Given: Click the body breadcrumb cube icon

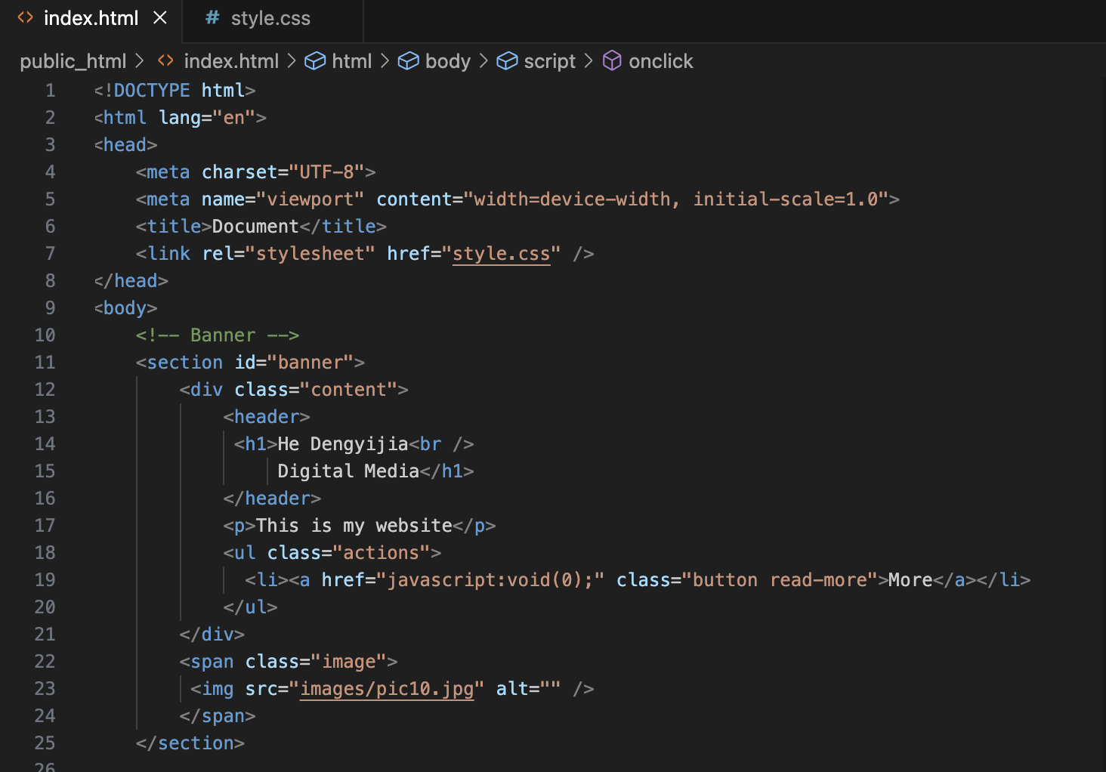Looking at the screenshot, I should point(408,61).
